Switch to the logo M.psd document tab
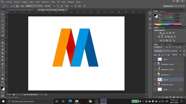The width and height of the screenshot is (186, 104). [x=20, y=10]
